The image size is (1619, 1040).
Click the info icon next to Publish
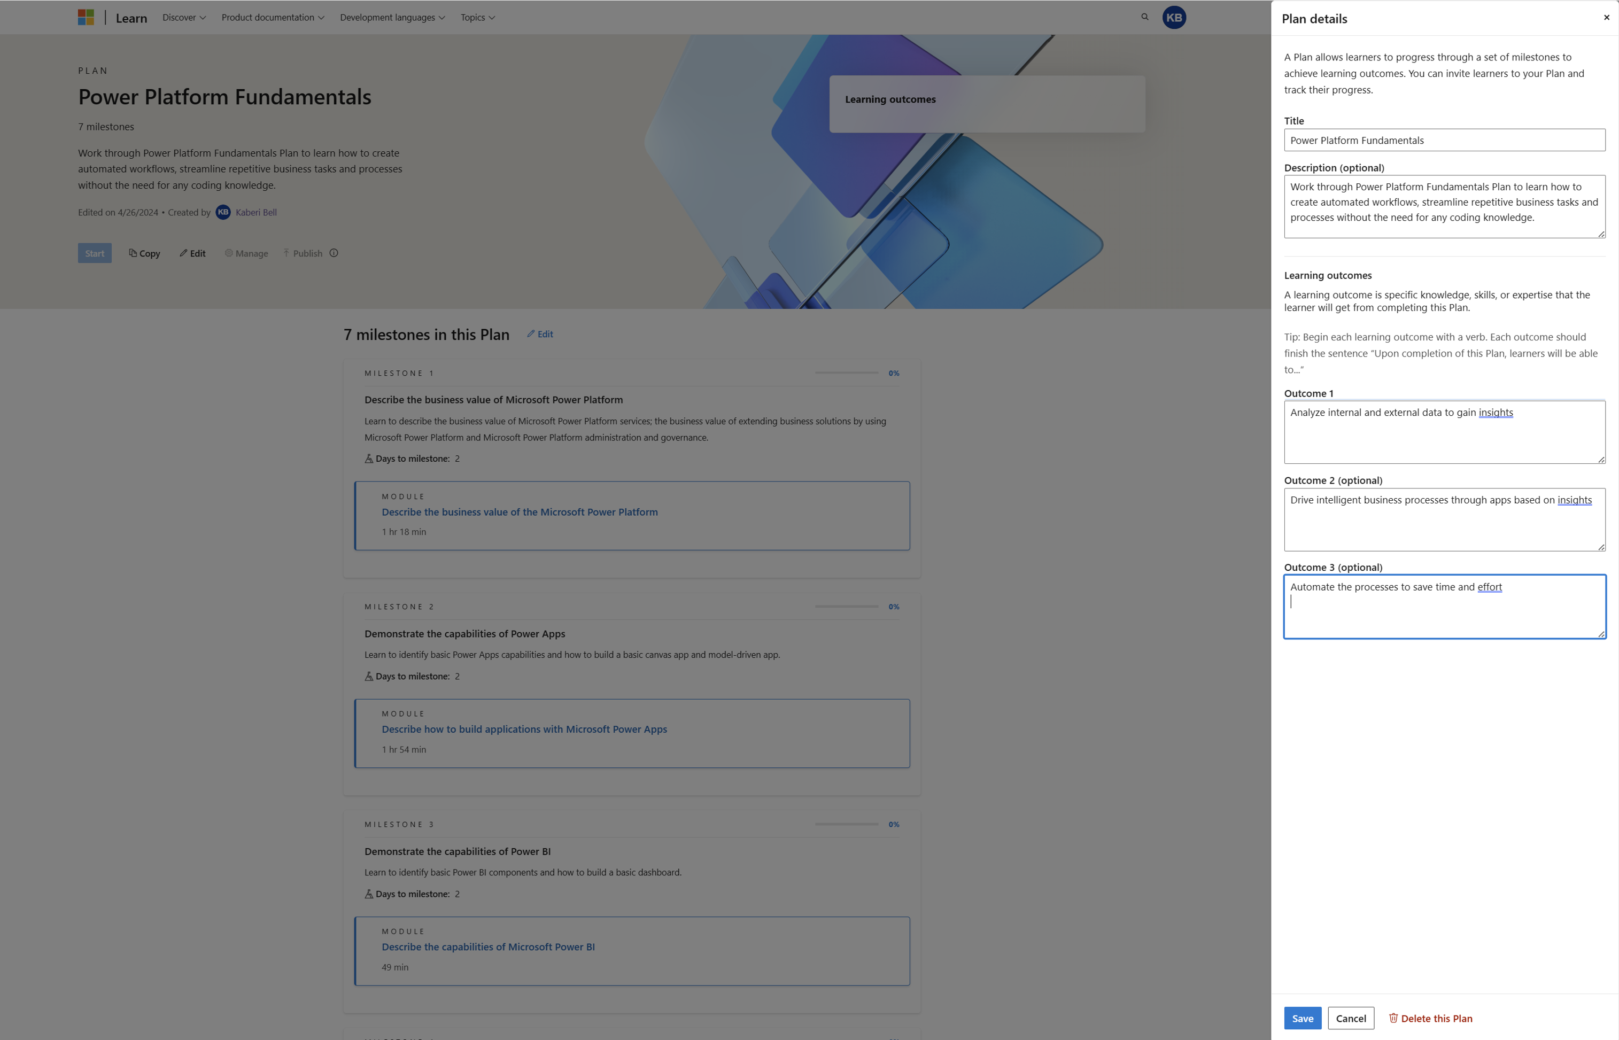(x=334, y=253)
